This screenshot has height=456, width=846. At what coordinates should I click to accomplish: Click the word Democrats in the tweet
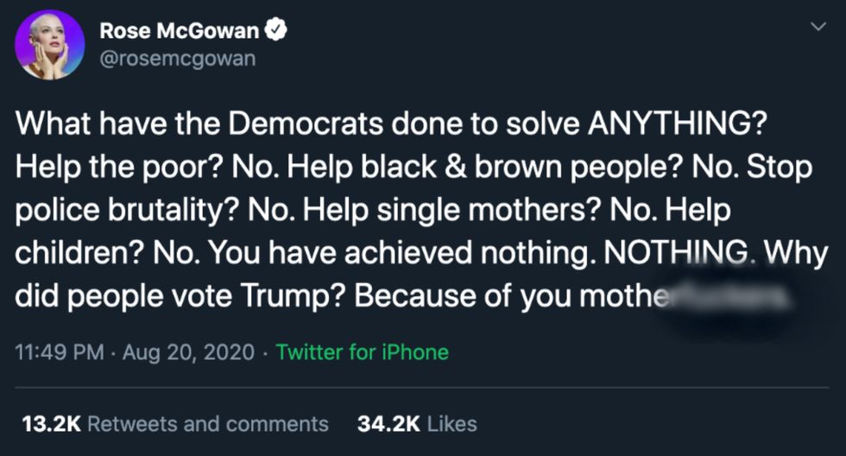(327, 125)
